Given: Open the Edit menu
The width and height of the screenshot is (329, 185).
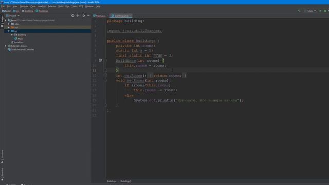Looking at the screenshot, I should [9, 6].
